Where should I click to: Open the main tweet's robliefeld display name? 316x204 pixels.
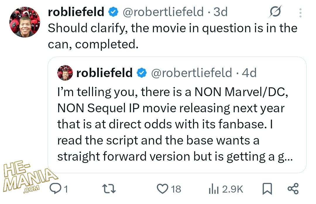pos(76,12)
